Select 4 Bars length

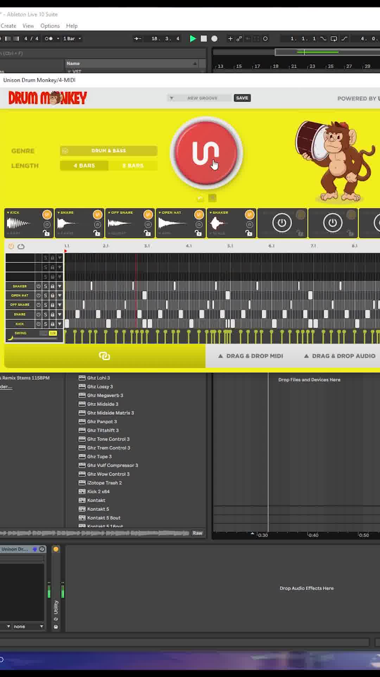click(x=84, y=166)
